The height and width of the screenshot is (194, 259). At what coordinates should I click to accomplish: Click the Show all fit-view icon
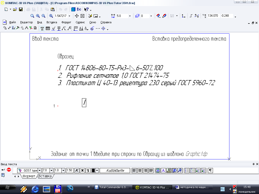(82, 16)
